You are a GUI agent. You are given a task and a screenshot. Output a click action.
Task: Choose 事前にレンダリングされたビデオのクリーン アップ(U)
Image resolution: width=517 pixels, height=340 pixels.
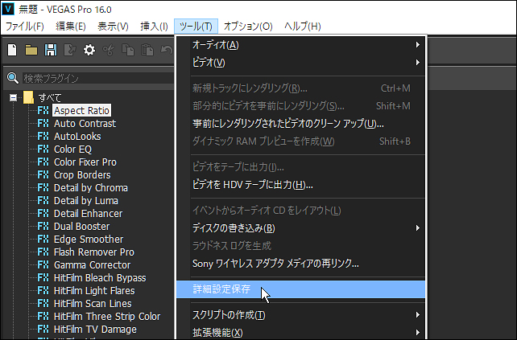click(x=300, y=124)
